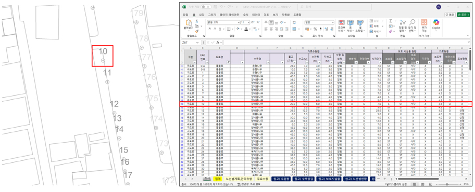Click next sheet navigation arrow

[x=192, y=179]
